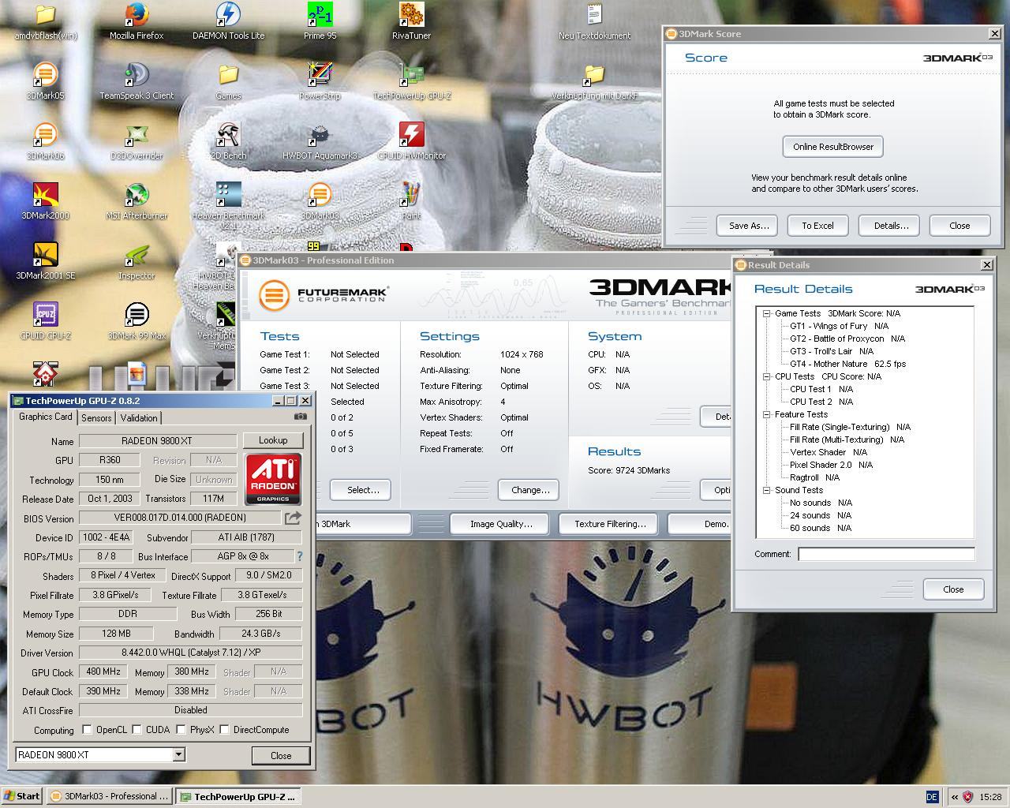Screen dimensions: 1010x808
Task: Collapse the Game Tests tree node
Action: (766, 313)
